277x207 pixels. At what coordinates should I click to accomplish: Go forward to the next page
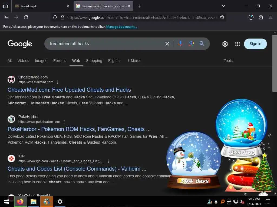click(x=16, y=17)
